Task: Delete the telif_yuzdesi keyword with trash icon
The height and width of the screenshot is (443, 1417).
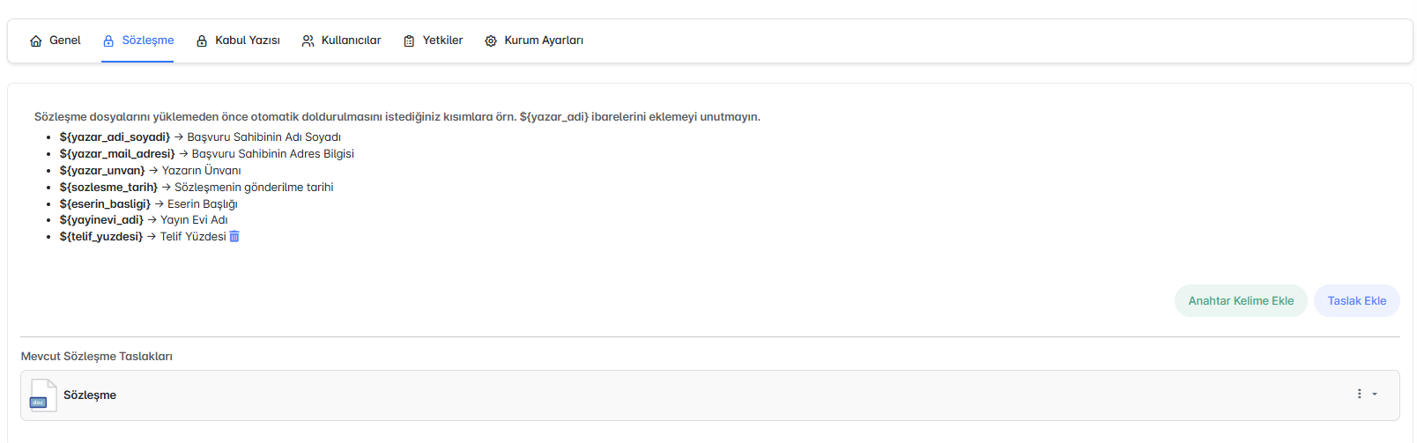Action: coord(234,236)
